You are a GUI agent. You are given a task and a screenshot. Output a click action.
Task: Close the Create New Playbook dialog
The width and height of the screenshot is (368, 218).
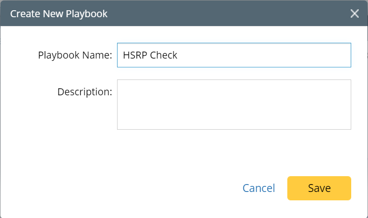354,13
